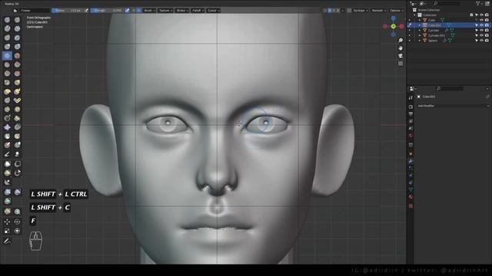Click the viewport zoom magnifier gizmo
Image resolution: width=492 pixels, height=276 pixels.
(401, 41)
